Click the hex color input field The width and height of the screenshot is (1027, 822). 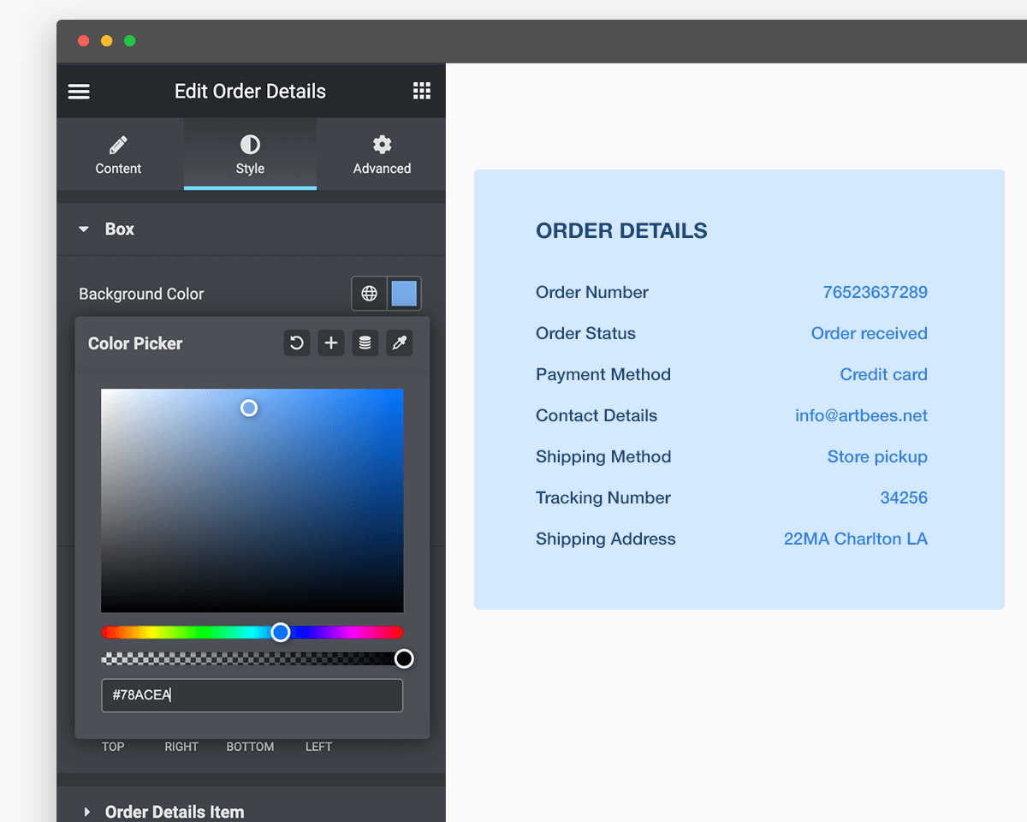252,695
